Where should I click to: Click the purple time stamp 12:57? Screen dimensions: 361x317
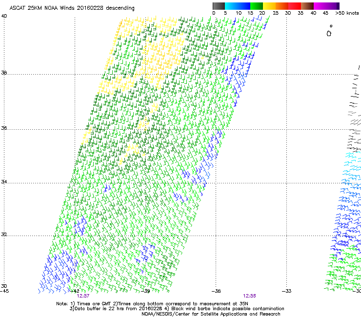point(83,296)
